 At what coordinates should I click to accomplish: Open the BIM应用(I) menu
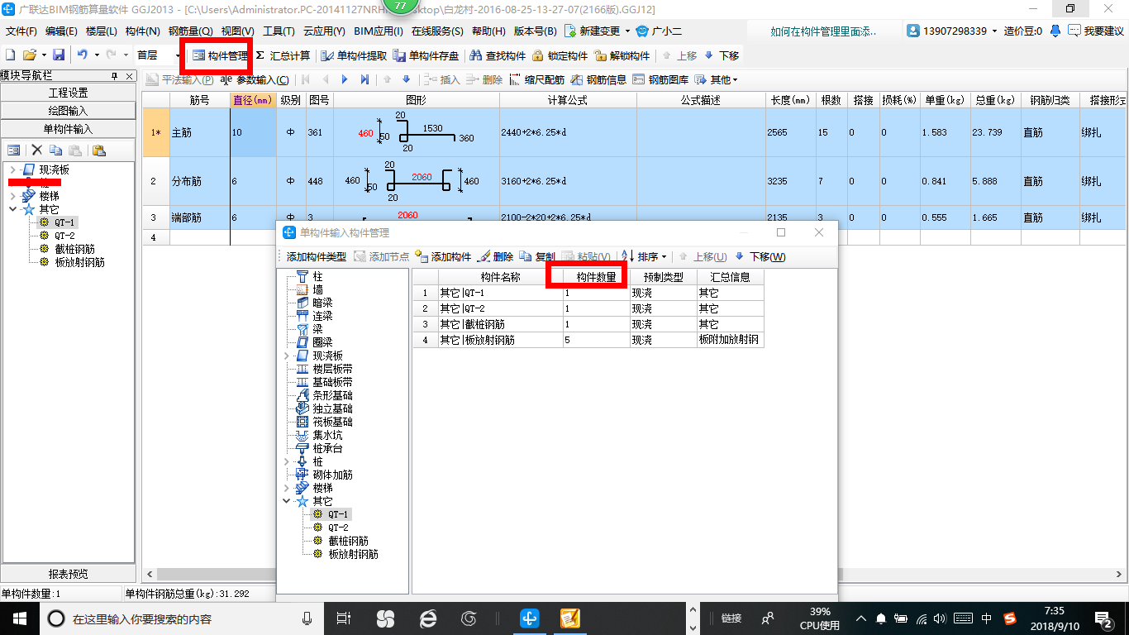(378, 31)
